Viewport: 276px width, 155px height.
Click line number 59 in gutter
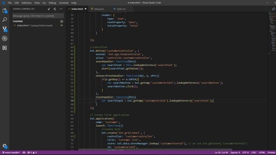[x=72, y=101]
